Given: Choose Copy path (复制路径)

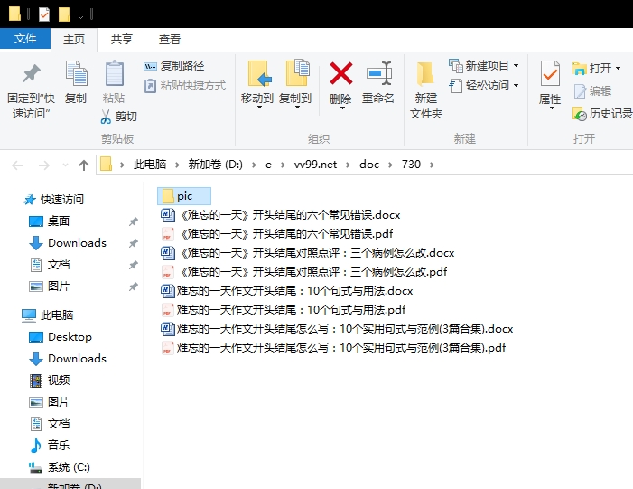Looking at the screenshot, I should (x=174, y=66).
